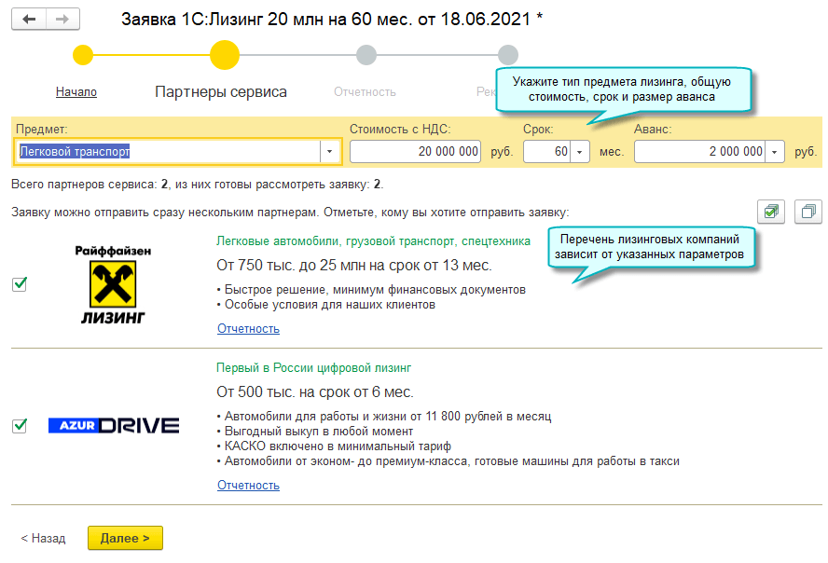Uncheck the Raiffeisen Leasing checkbox

click(20, 284)
